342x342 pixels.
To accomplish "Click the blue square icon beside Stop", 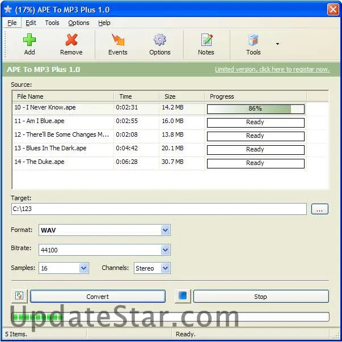I will pos(183,296).
